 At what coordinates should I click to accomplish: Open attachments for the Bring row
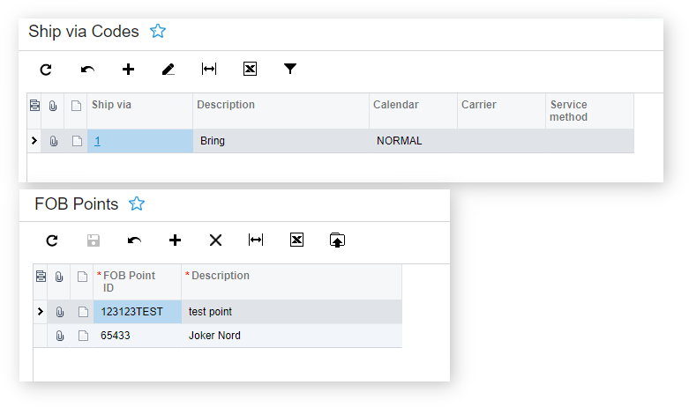53,141
